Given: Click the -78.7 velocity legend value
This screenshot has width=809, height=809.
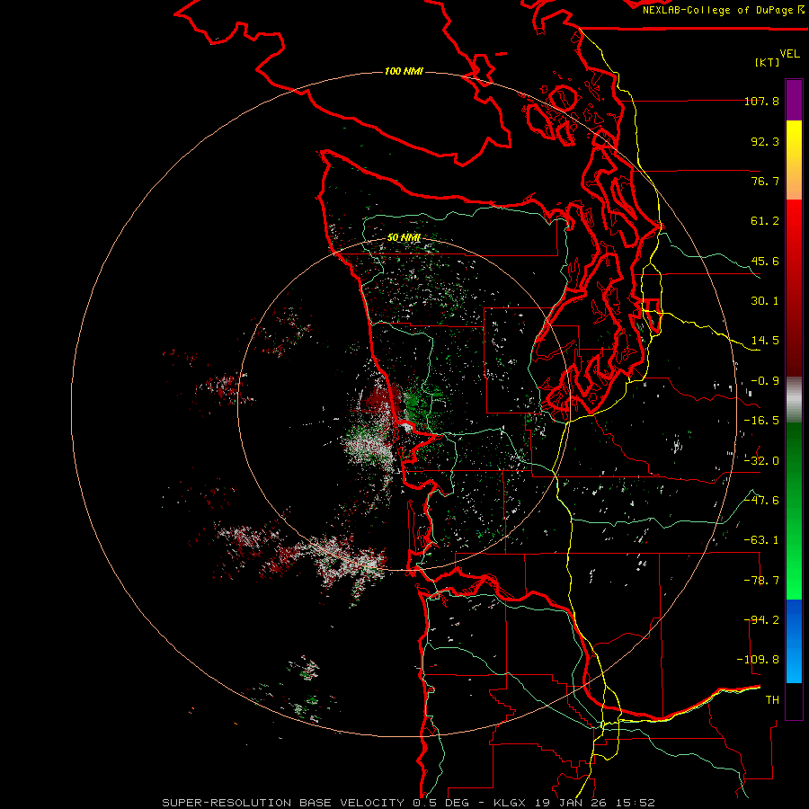Looking at the screenshot, I should coord(761,580).
